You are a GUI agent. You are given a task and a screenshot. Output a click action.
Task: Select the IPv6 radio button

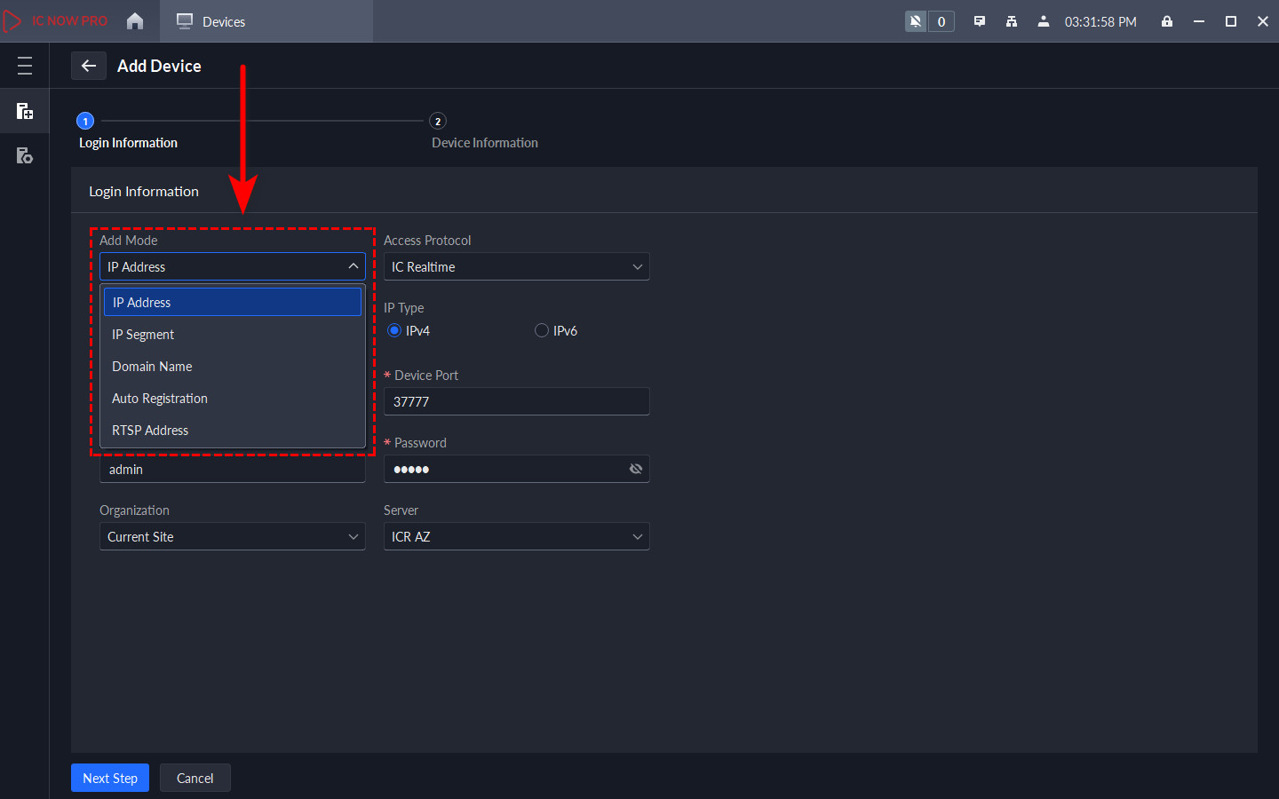tap(542, 330)
